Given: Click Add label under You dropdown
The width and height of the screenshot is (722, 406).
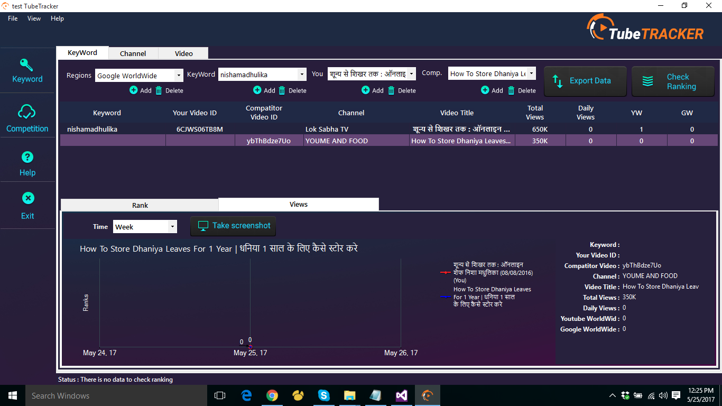Looking at the screenshot, I should pyautogui.click(x=378, y=90).
